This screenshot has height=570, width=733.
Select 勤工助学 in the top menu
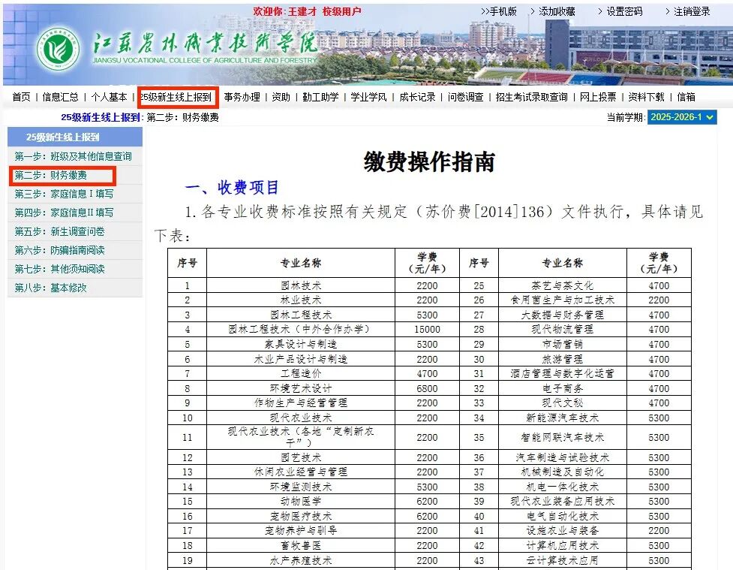(x=320, y=97)
